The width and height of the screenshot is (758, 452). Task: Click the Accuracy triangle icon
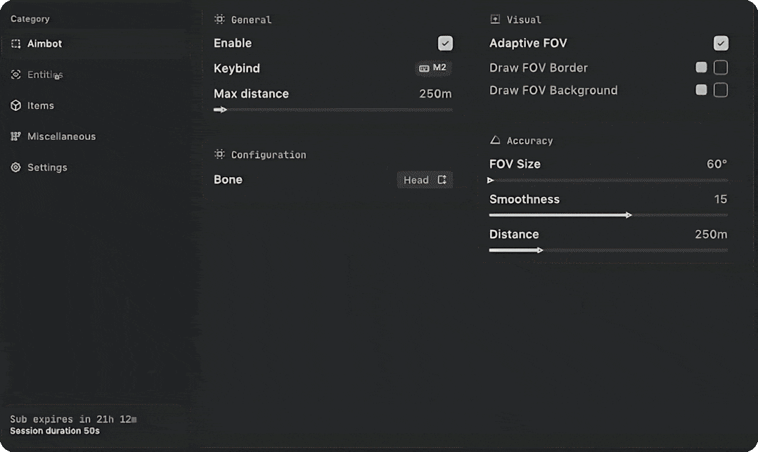tap(495, 140)
